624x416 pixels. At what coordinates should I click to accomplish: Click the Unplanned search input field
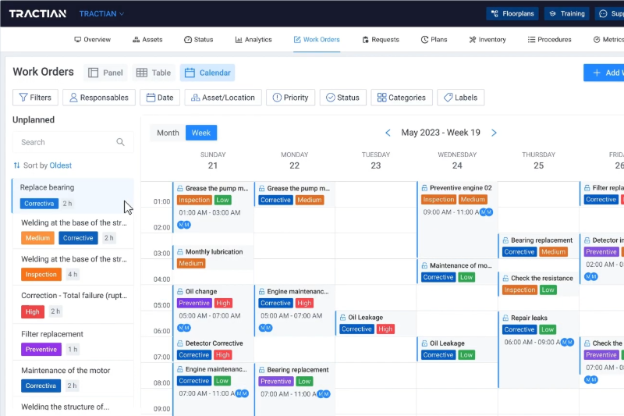click(x=66, y=142)
